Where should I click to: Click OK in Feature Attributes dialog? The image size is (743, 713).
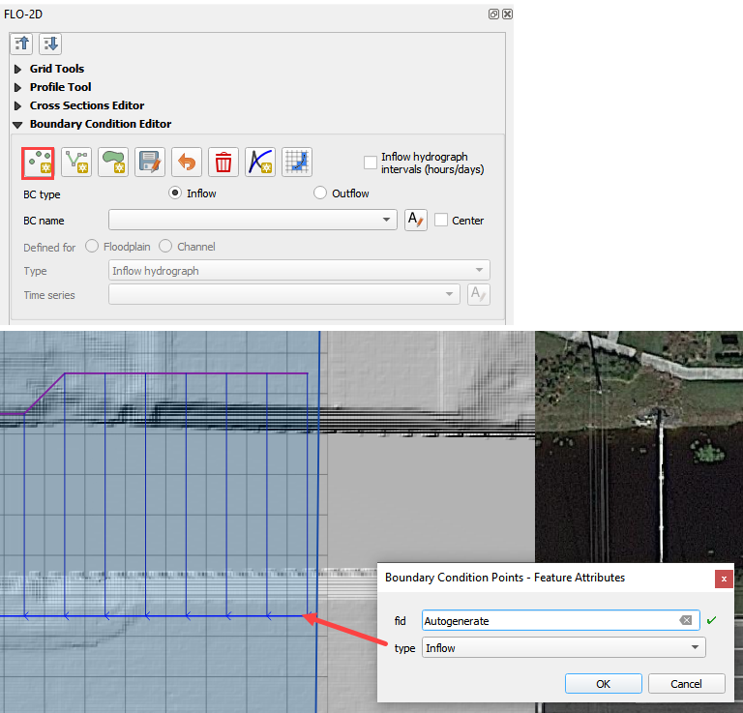603,684
